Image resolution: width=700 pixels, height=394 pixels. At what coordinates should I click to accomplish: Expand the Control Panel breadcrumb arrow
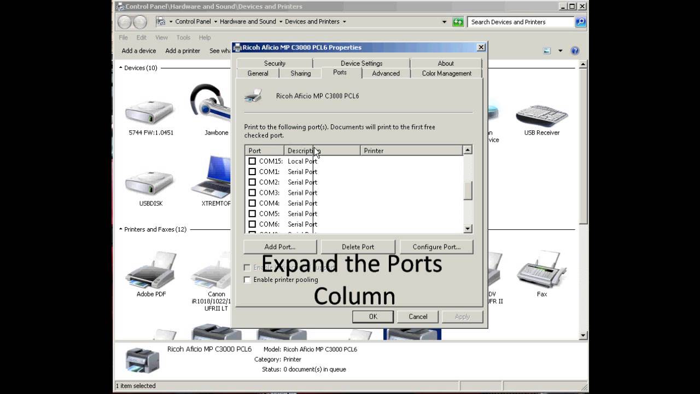[x=215, y=22]
